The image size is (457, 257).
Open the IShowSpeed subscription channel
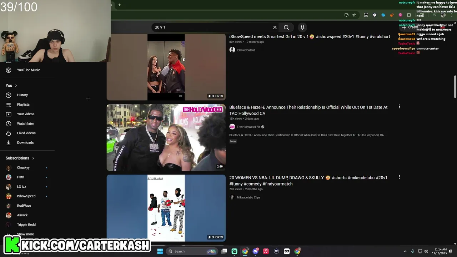[x=27, y=196]
